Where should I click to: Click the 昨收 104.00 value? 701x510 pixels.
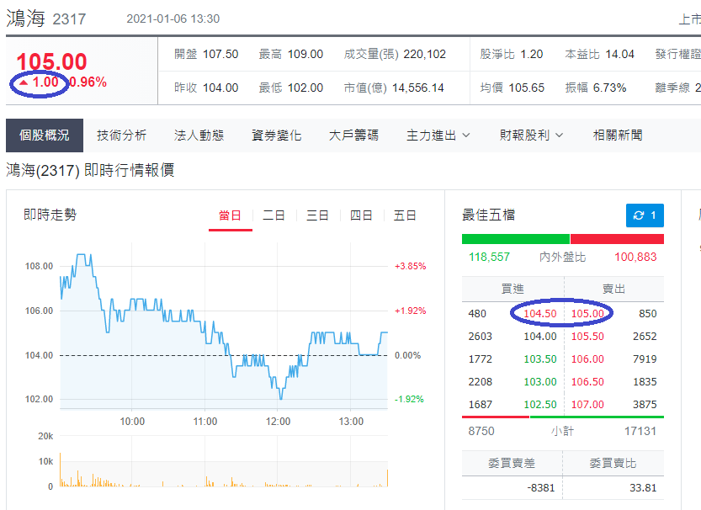click(220, 88)
